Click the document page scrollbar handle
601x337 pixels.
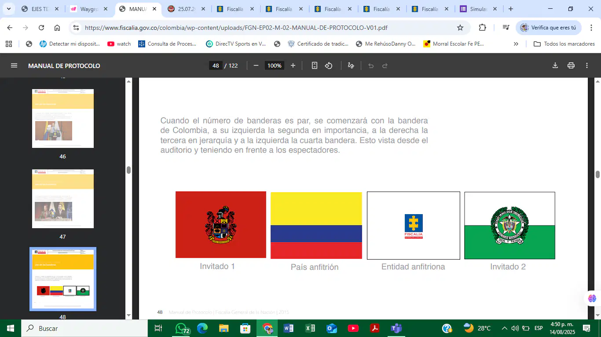[597, 174]
